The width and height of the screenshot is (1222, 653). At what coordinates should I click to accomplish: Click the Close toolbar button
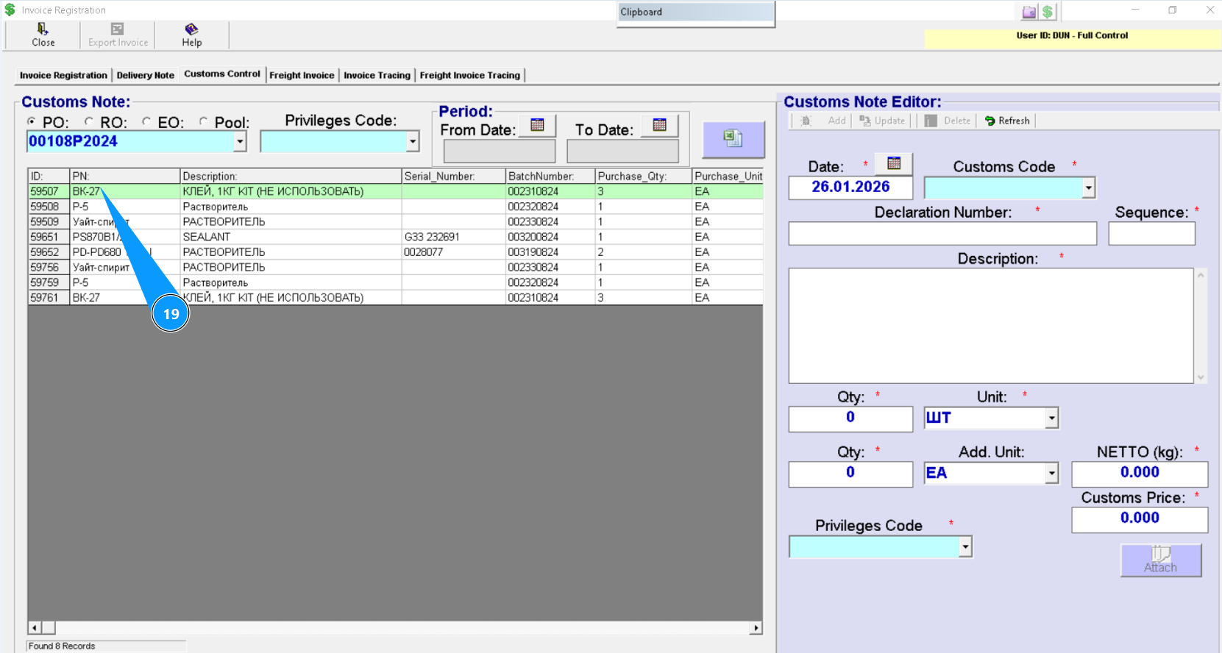point(43,35)
